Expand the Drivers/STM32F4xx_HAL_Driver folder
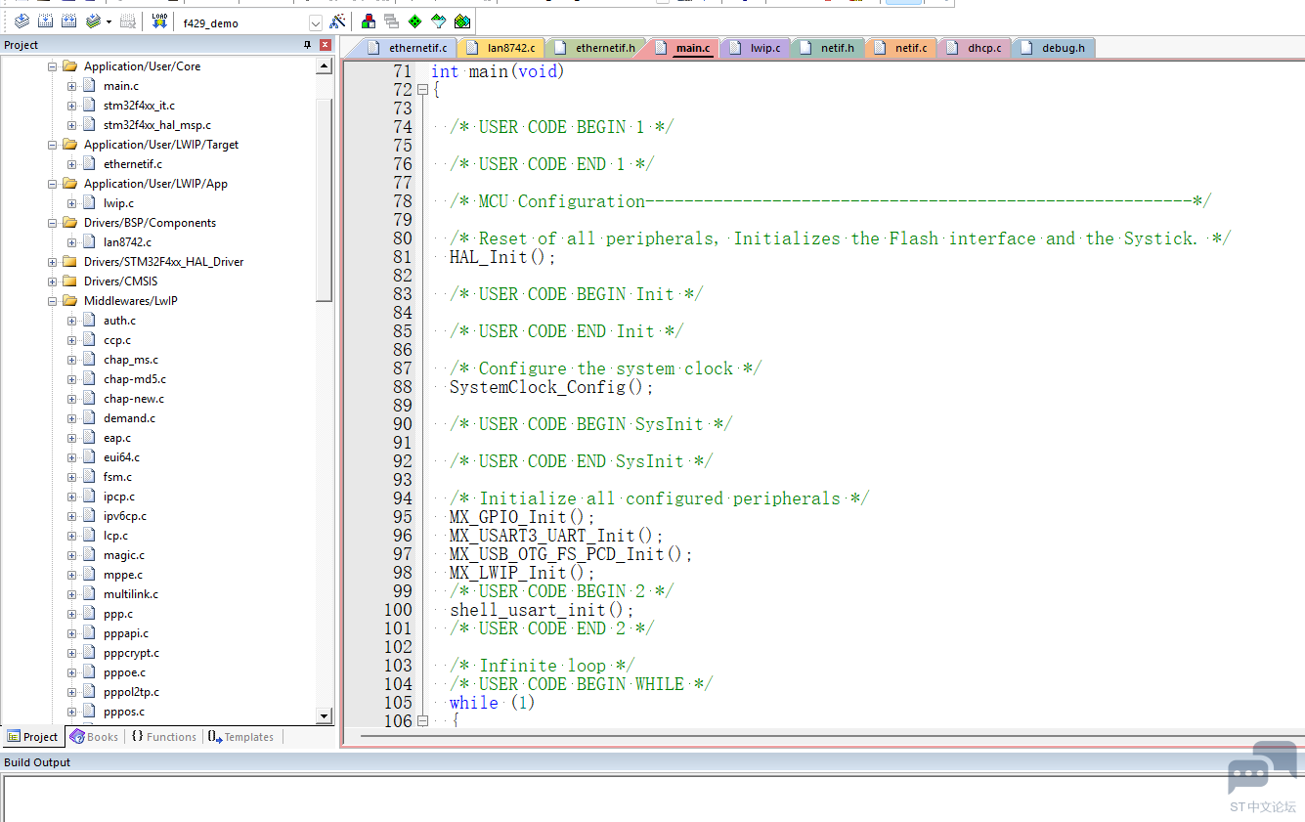The width and height of the screenshot is (1305, 822). pyautogui.click(x=52, y=262)
